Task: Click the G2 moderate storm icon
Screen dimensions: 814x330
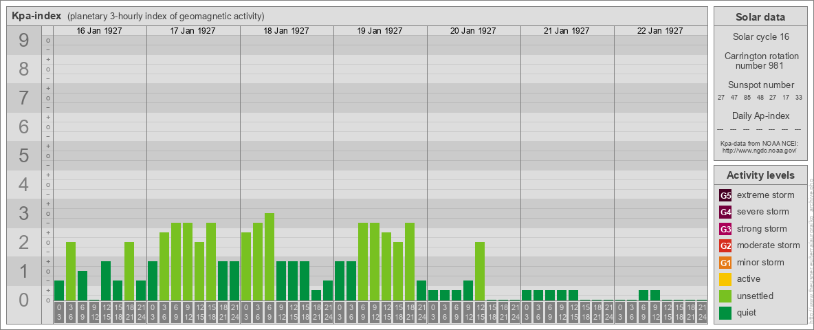Action: (x=725, y=245)
